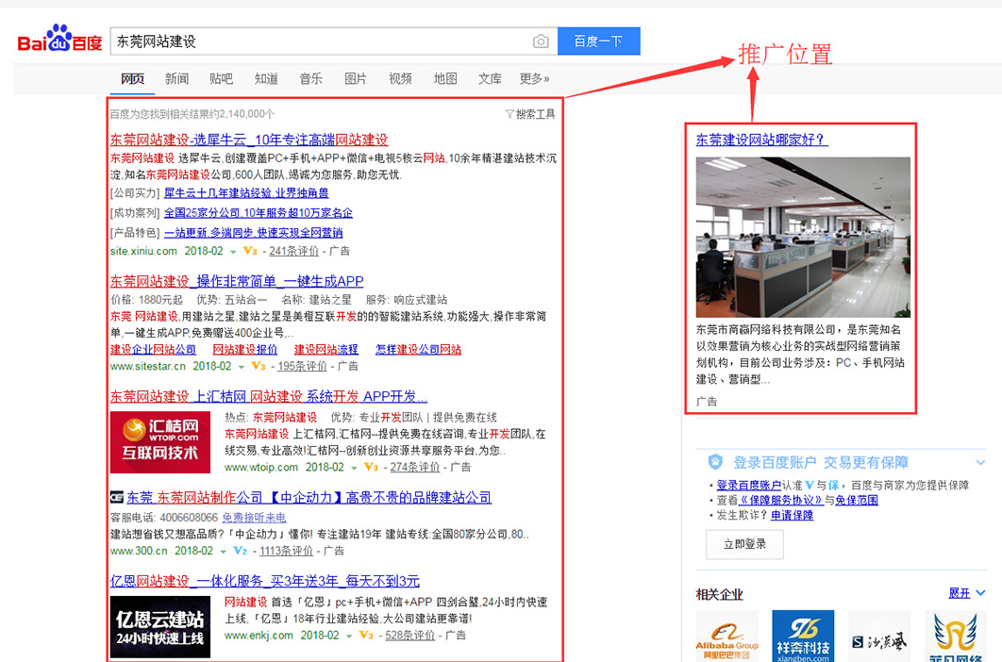Screen dimensions: 1002x662
Task: Open 亿恩网站建设 一体化服务 result title
Action: pyautogui.click(x=264, y=581)
